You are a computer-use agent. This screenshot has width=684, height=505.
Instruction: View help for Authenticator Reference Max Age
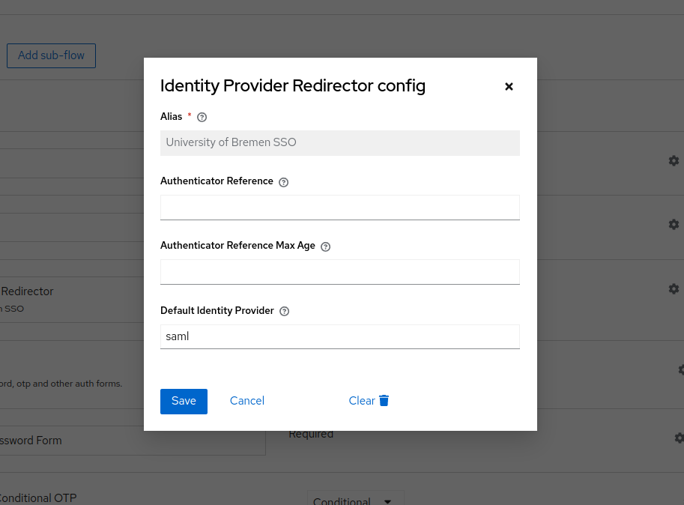click(x=325, y=247)
